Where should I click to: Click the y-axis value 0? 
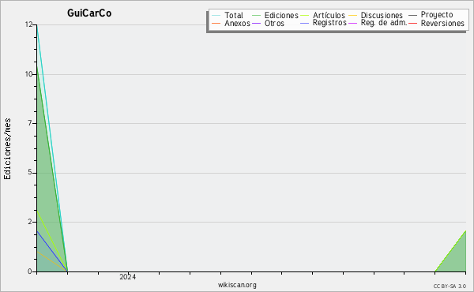[x=30, y=271]
